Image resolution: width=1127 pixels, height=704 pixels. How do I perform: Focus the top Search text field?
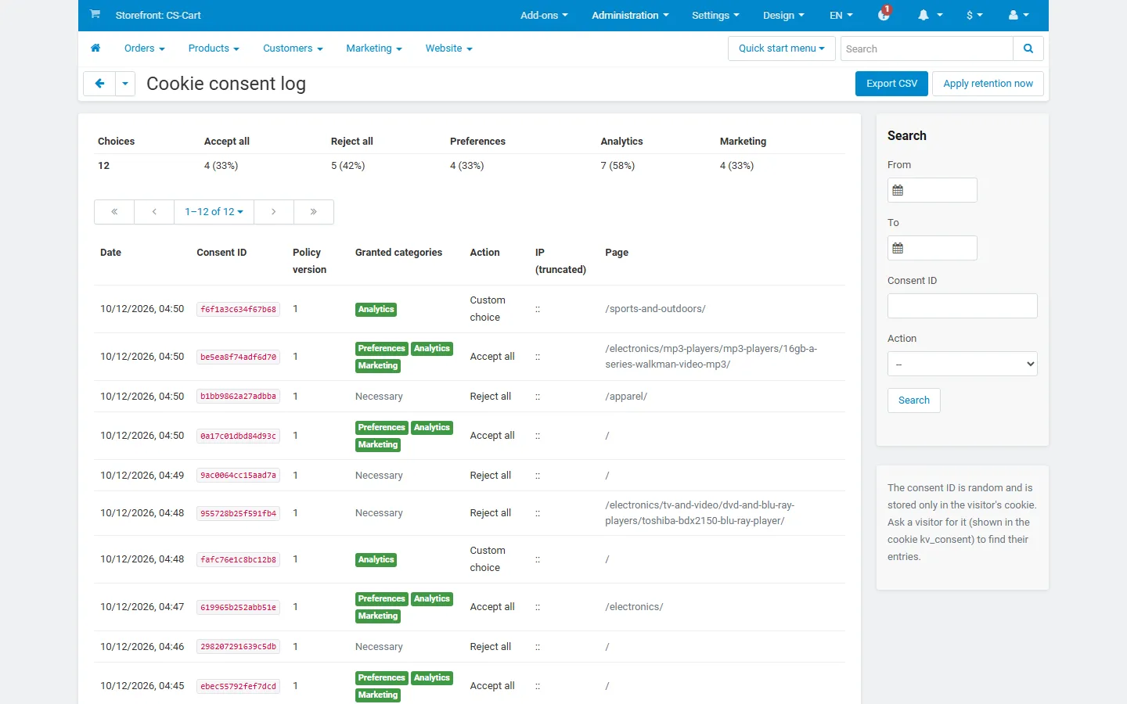927,48
